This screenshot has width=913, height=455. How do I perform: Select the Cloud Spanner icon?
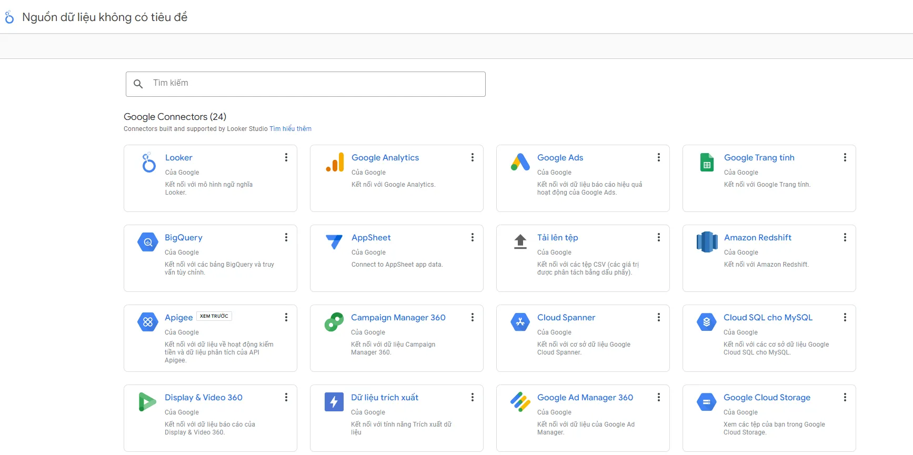point(520,322)
